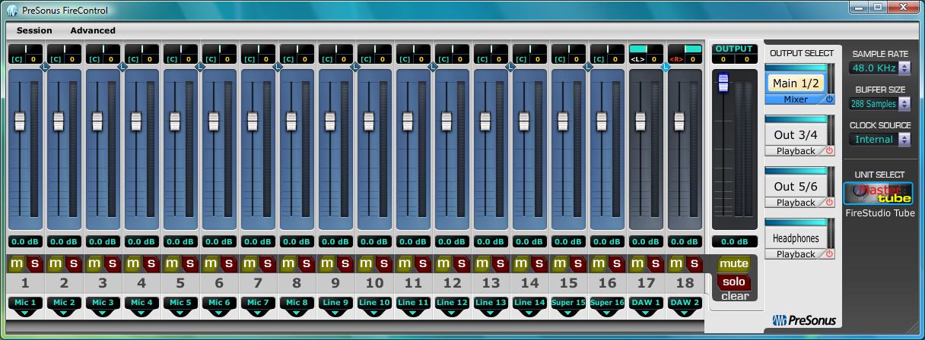Link channels 7 and 8 with the link icon
The width and height of the screenshot is (925, 340).
click(278, 67)
